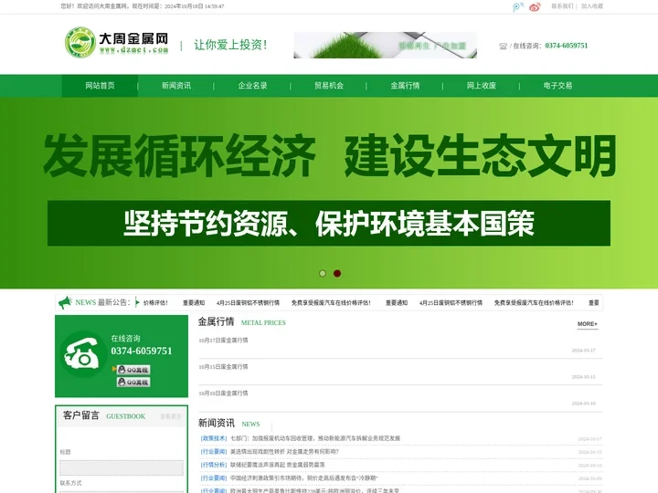Select 贸易机会 in the navigation bar
The height and width of the screenshot is (493, 658).
[x=329, y=86]
